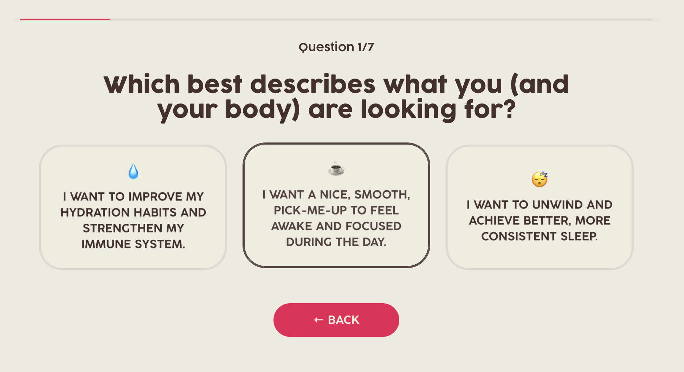The height and width of the screenshot is (372, 684).
Task: Click the AWAKE AND FOCUSED text line
Action: [336, 226]
